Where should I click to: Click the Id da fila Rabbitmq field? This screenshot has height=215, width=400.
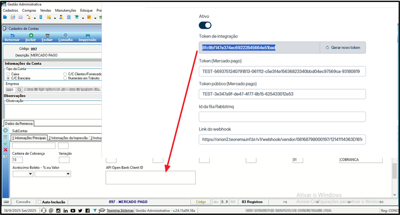coord(282,117)
